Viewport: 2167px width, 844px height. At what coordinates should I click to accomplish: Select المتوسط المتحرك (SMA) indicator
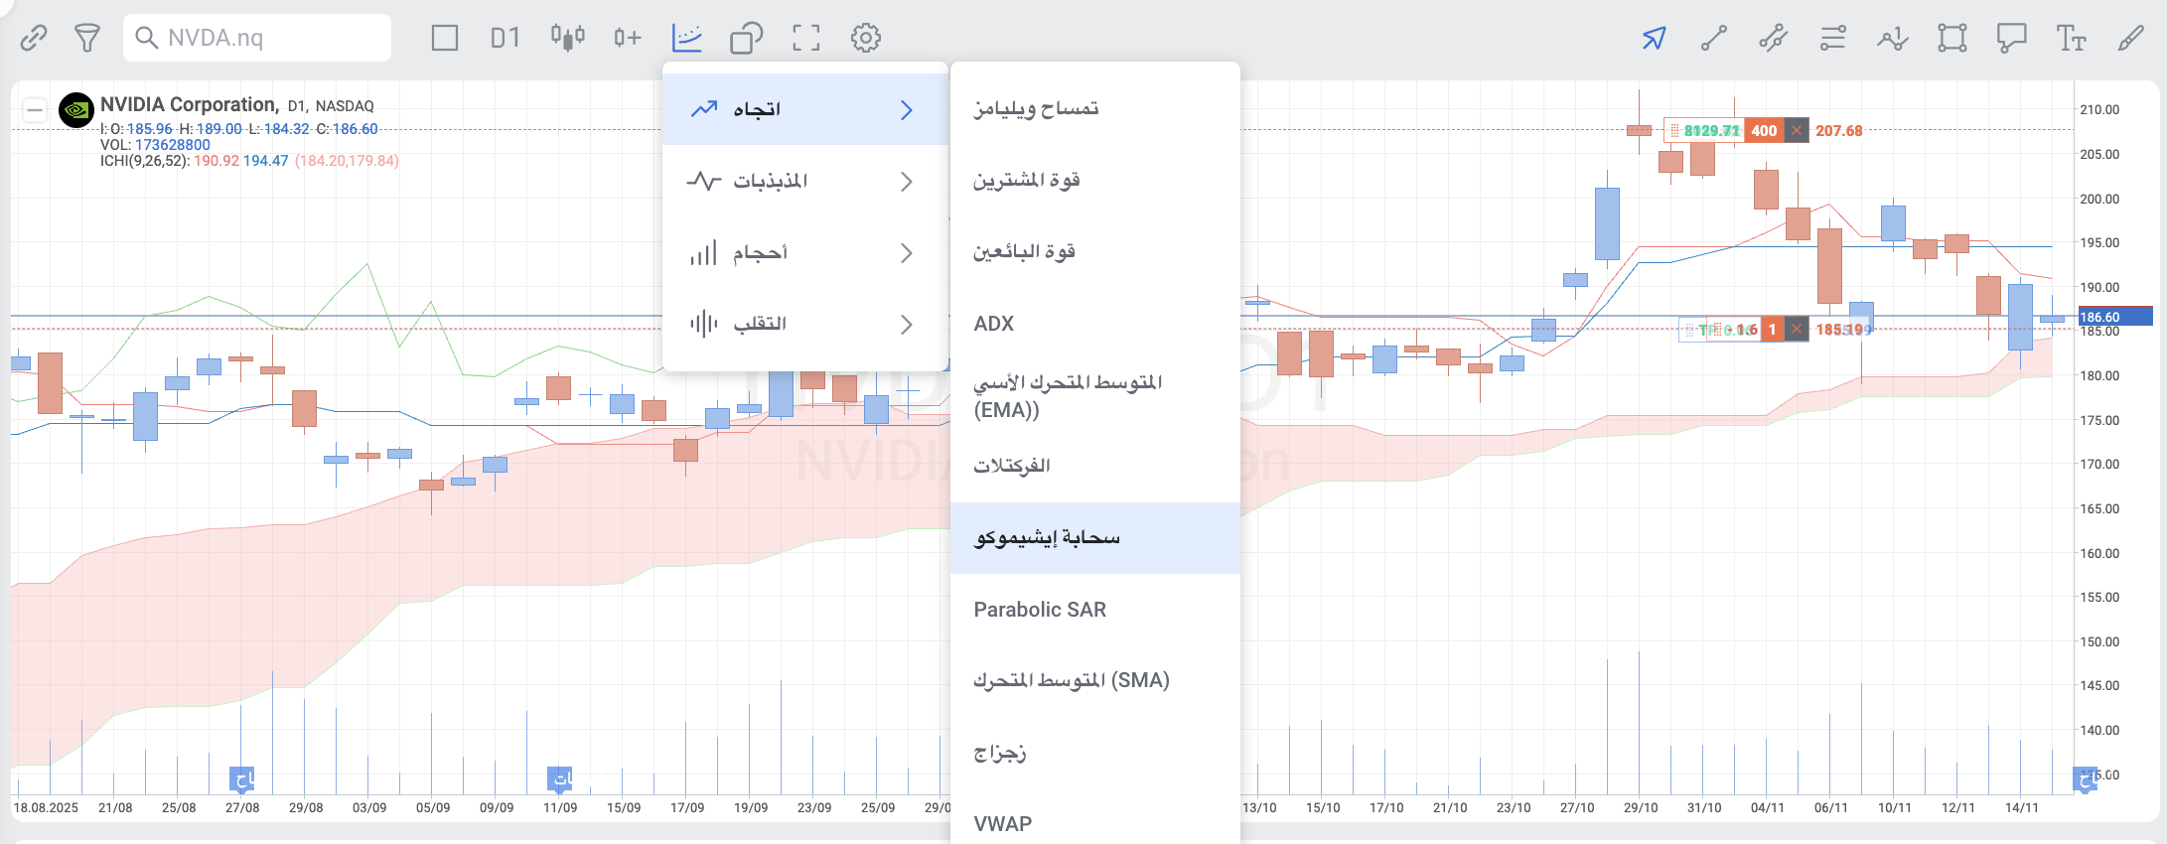pyautogui.click(x=1095, y=681)
